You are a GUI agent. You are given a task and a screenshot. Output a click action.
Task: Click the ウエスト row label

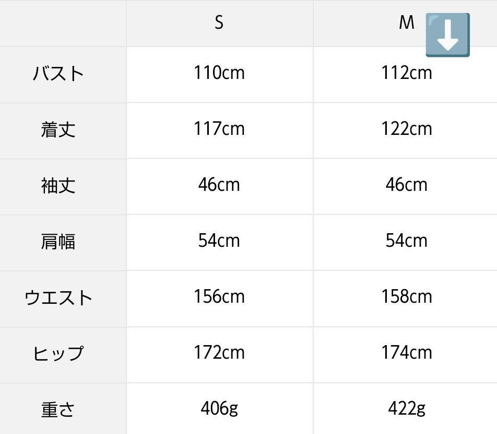pos(58,298)
